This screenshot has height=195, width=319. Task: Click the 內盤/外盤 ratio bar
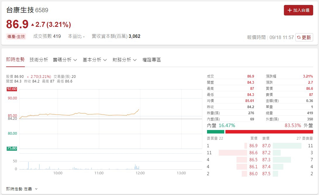click(260, 131)
